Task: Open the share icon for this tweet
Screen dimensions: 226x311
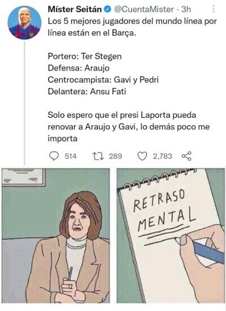Action: (x=186, y=156)
